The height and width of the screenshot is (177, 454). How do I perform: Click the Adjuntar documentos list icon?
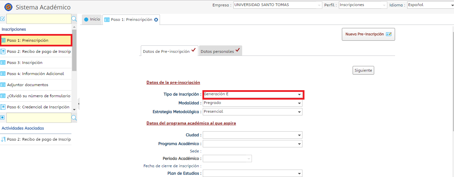click(3, 85)
